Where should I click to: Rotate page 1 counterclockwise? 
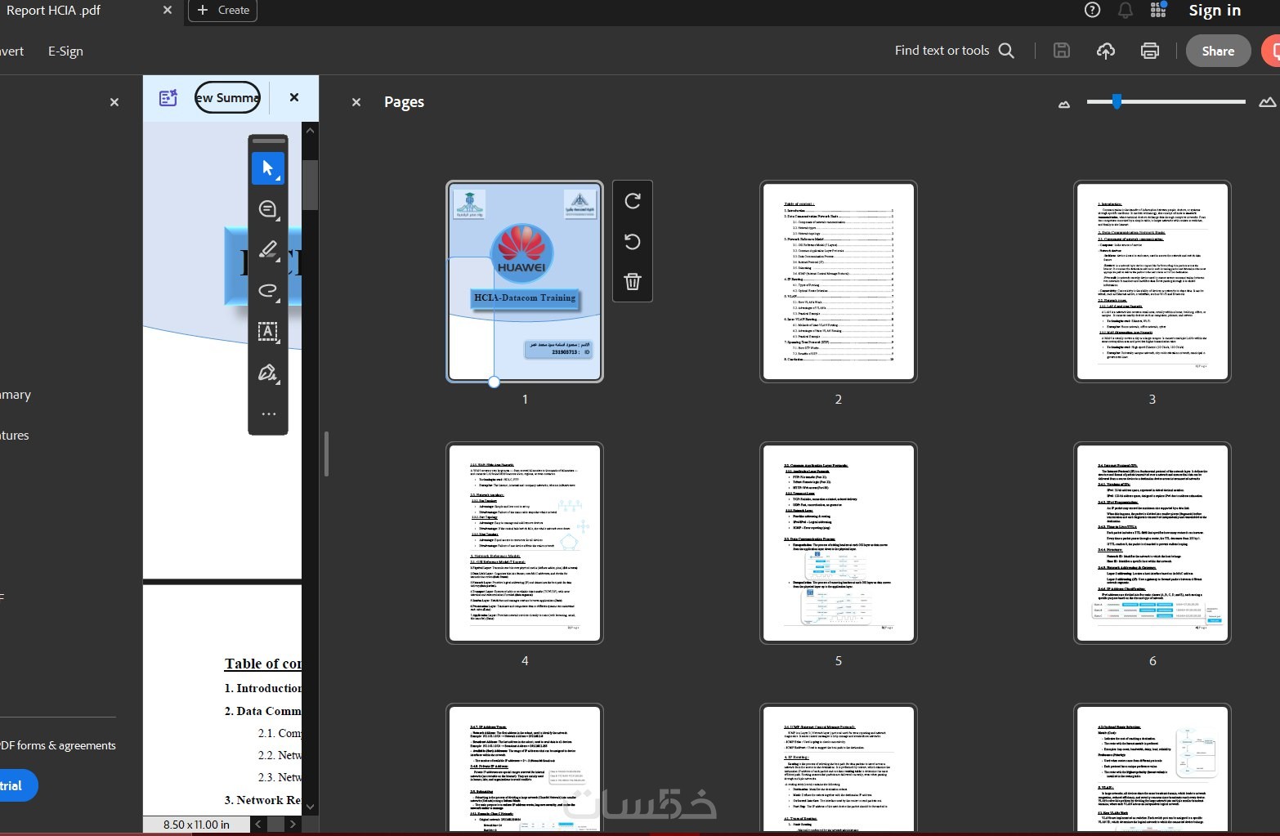point(633,242)
